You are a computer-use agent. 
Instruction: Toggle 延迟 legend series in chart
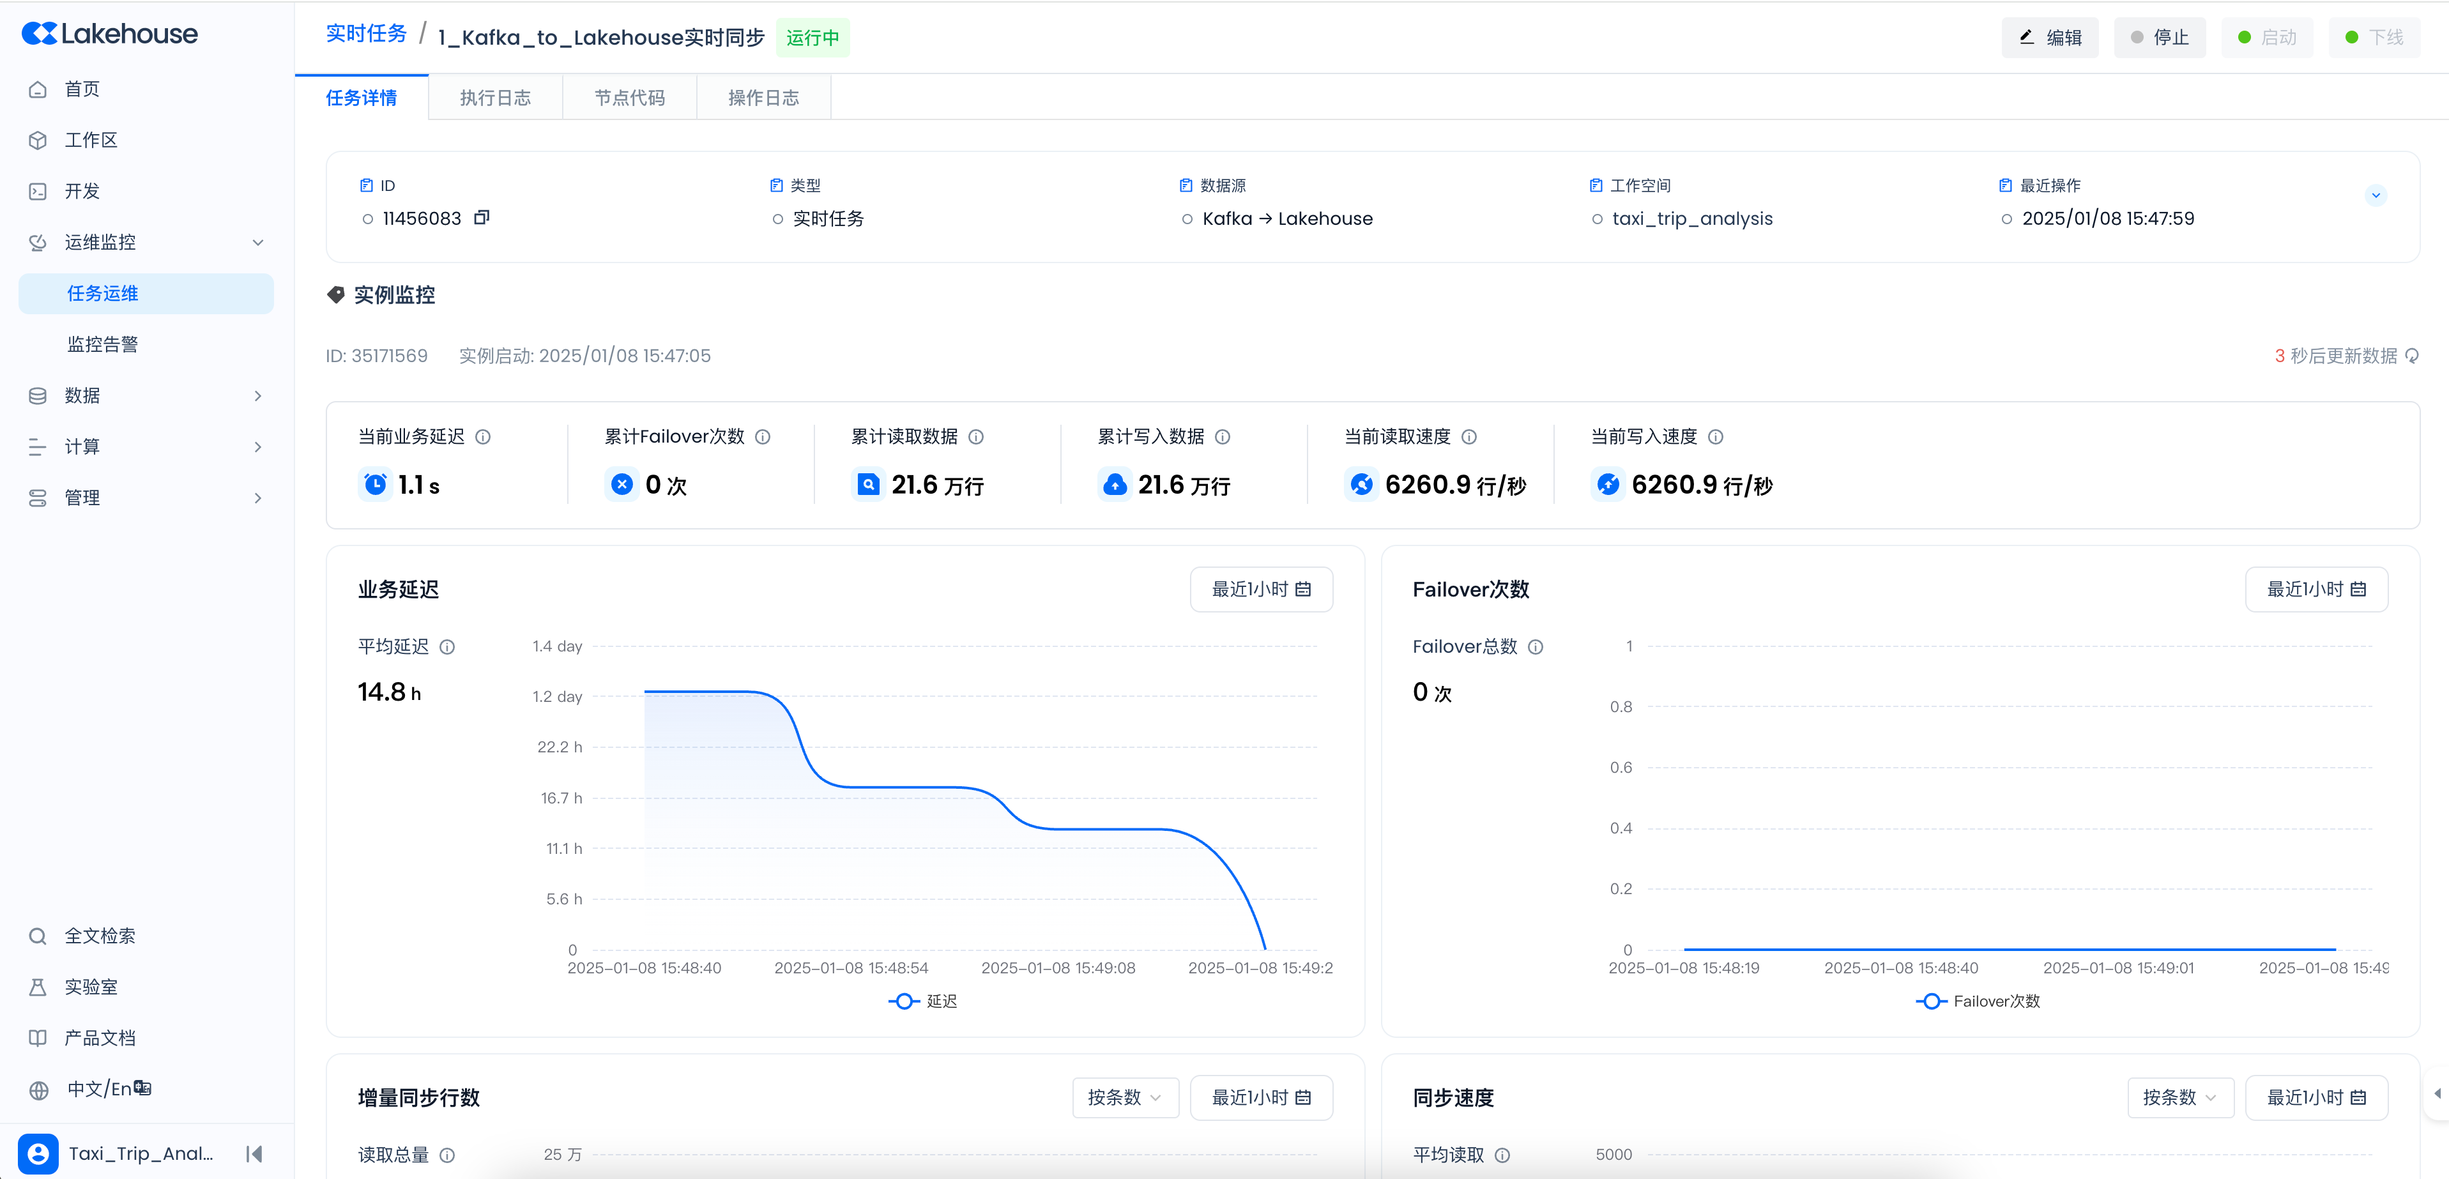pyautogui.click(x=922, y=1001)
